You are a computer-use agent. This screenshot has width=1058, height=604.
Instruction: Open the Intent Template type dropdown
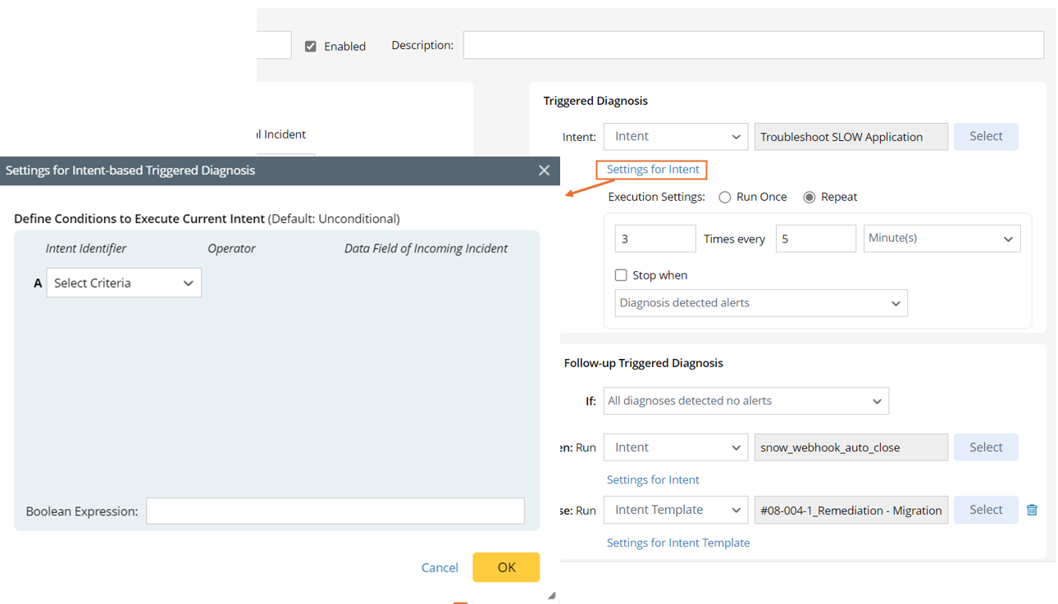coord(676,510)
